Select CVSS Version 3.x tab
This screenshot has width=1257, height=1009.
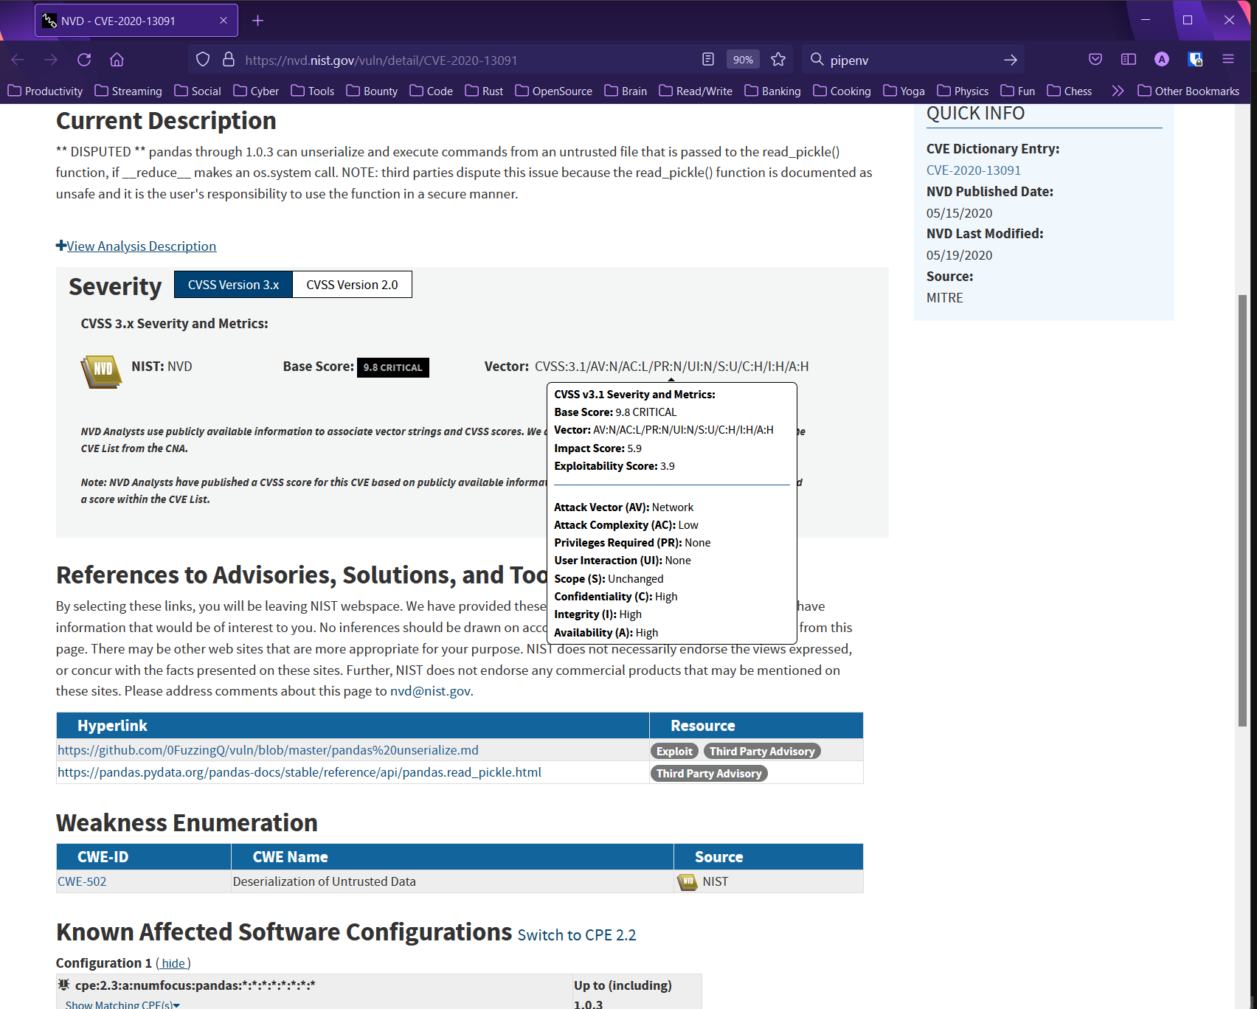tap(233, 285)
